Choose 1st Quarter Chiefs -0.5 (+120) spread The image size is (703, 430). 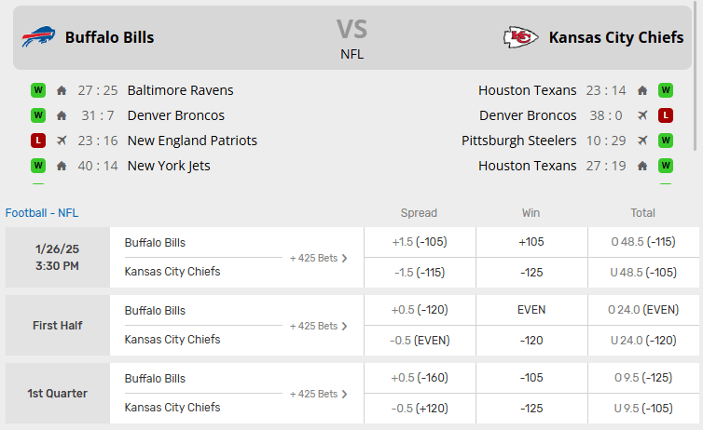(420, 408)
